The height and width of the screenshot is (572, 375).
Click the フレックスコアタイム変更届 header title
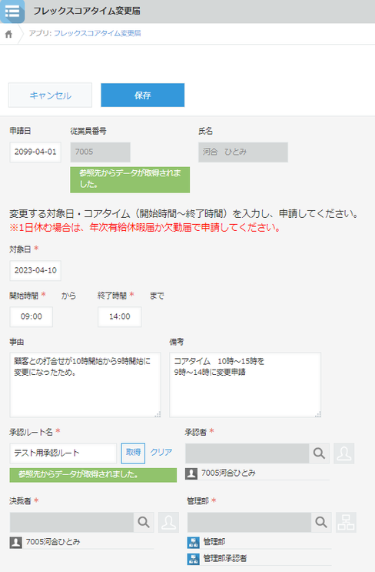[x=87, y=12]
